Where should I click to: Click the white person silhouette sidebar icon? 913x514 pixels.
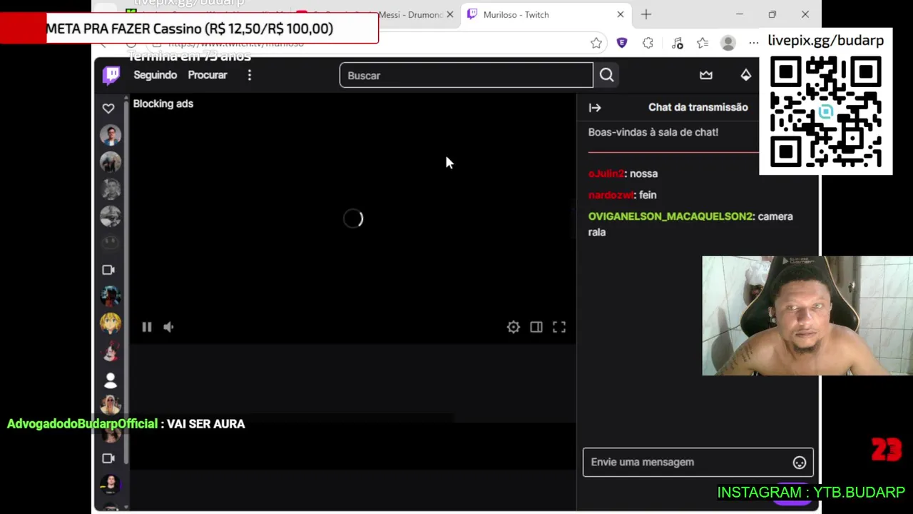coord(111,381)
